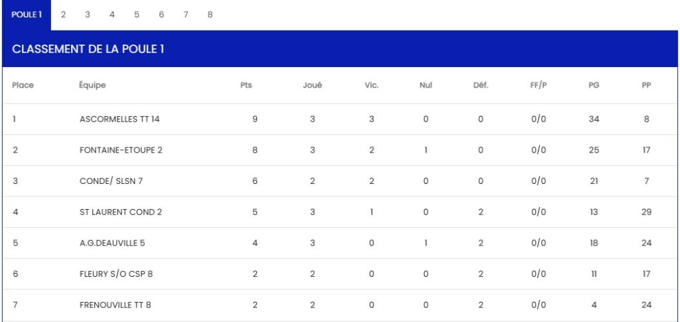The image size is (680, 322).
Task: Click the Classement de la Poule 1 heading
Action: [x=88, y=49]
